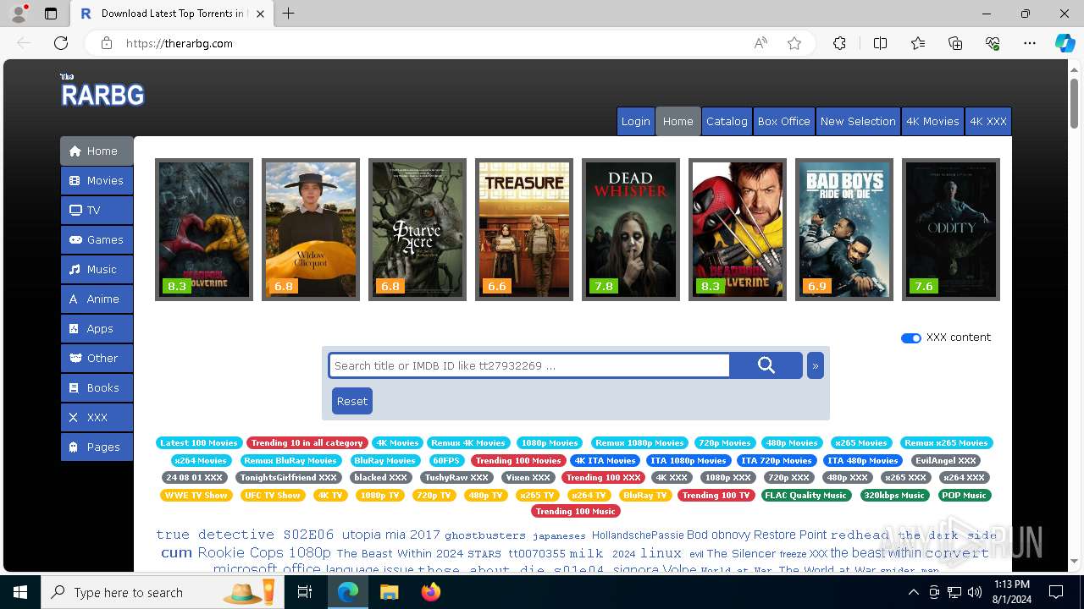Toggle Edge split screen icon

pos(880,43)
